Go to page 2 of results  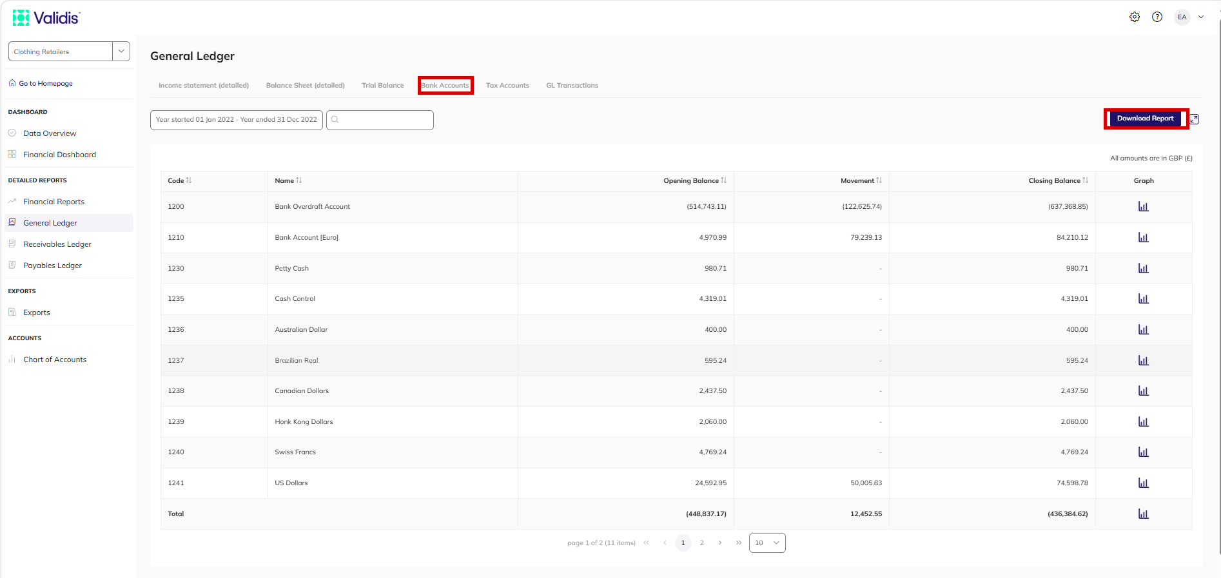(702, 543)
